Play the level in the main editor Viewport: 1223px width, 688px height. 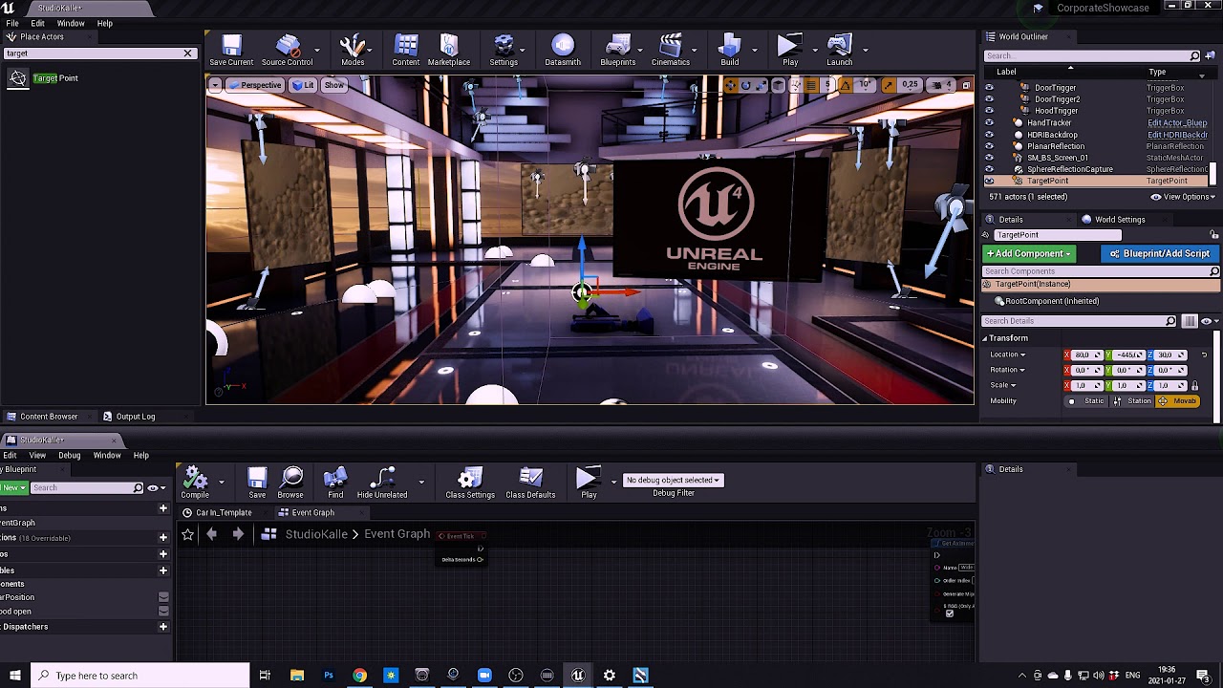790,51
